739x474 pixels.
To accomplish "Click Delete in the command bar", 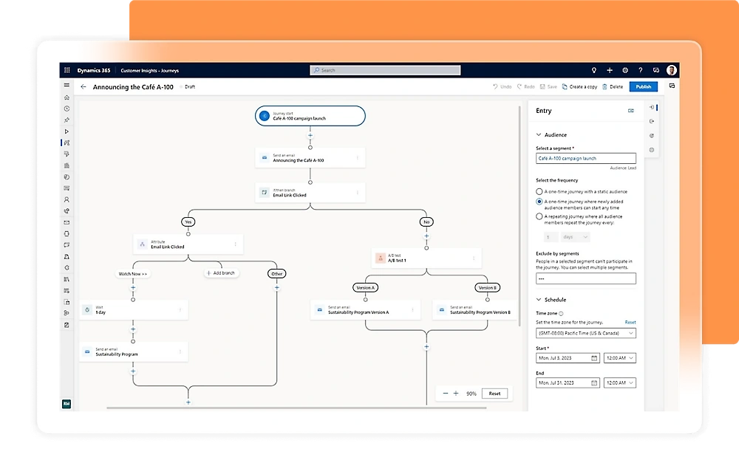I will pyautogui.click(x=613, y=86).
